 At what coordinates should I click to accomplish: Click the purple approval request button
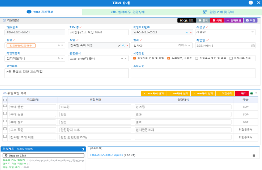tap(234, 20)
